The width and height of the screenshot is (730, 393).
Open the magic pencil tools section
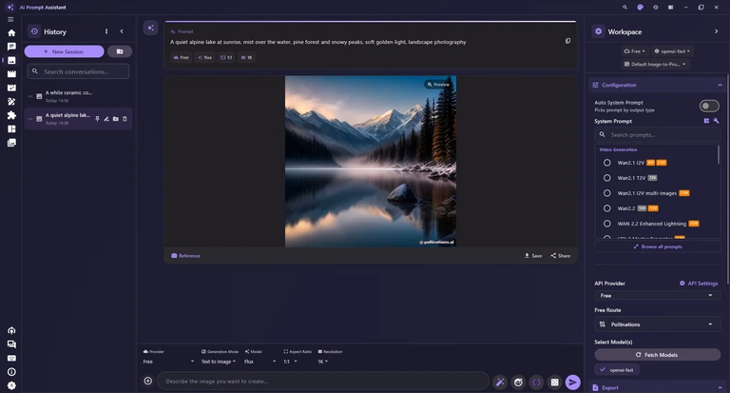pos(11,101)
